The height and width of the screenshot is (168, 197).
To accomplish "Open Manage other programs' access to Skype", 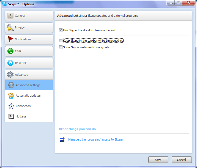I will click(95, 139).
